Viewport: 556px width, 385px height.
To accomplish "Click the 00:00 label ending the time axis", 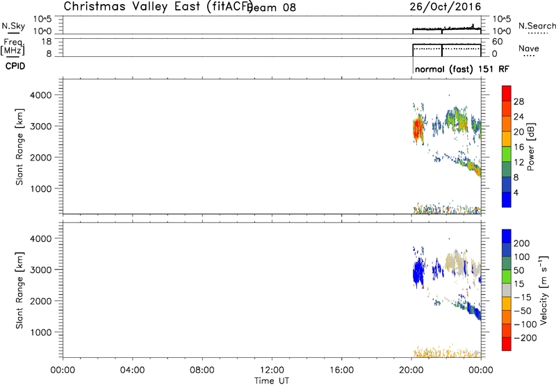I will coord(480,370).
